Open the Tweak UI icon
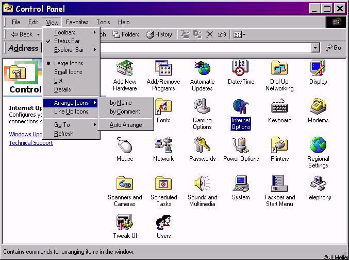This screenshot has height=260, width=349. (x=125, y=222)
